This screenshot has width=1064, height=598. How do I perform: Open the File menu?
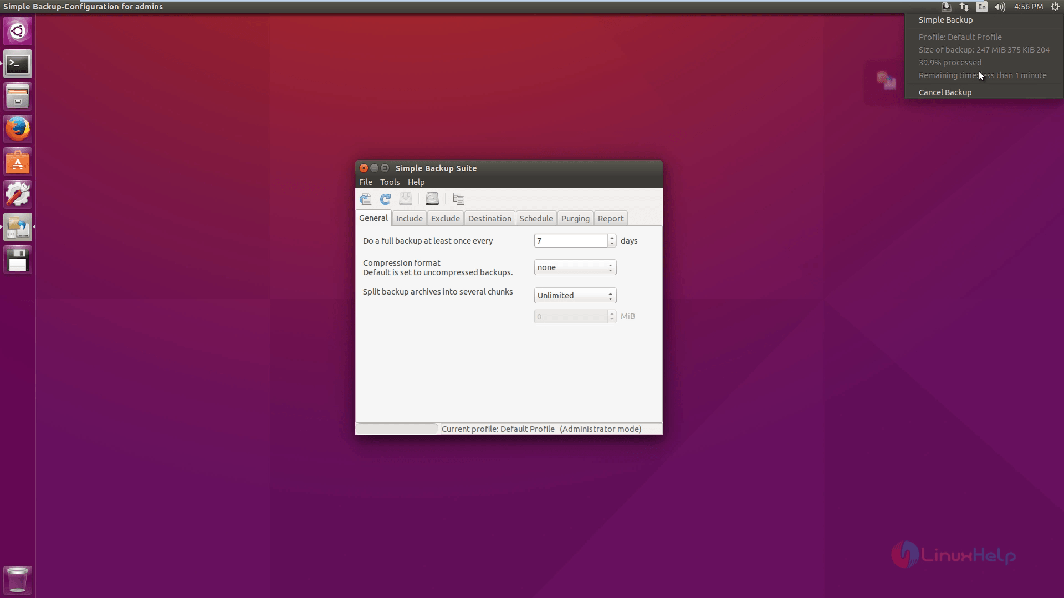[x=366, y=182]
